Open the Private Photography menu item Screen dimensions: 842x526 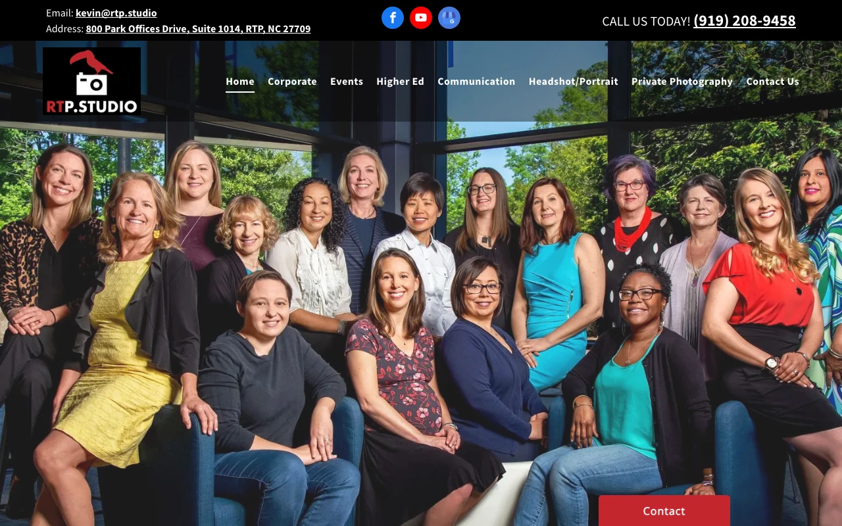[682, 81]
